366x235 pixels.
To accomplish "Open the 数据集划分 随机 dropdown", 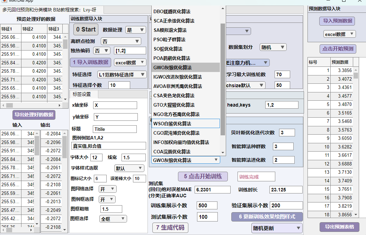I will [273, 47].
